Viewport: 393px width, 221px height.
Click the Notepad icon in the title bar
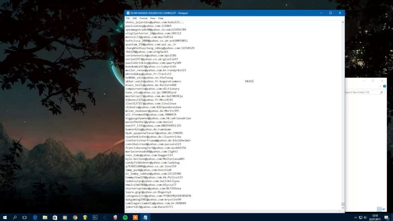point(128,13)
